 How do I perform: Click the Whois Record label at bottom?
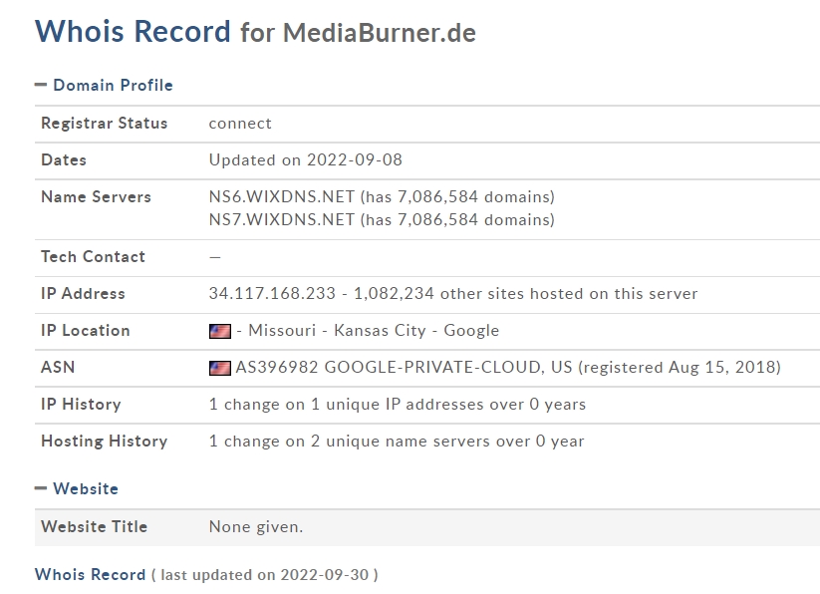[90, 575]
